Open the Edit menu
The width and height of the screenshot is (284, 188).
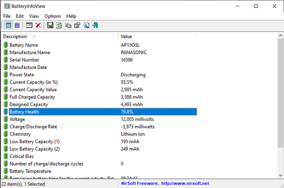(x=20, y=16)
